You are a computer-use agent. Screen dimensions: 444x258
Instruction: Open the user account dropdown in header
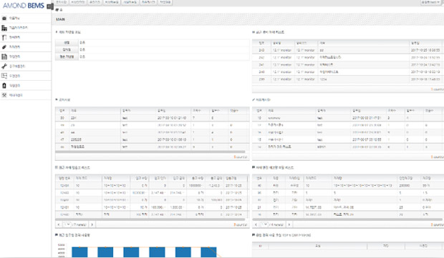point(430,2)
